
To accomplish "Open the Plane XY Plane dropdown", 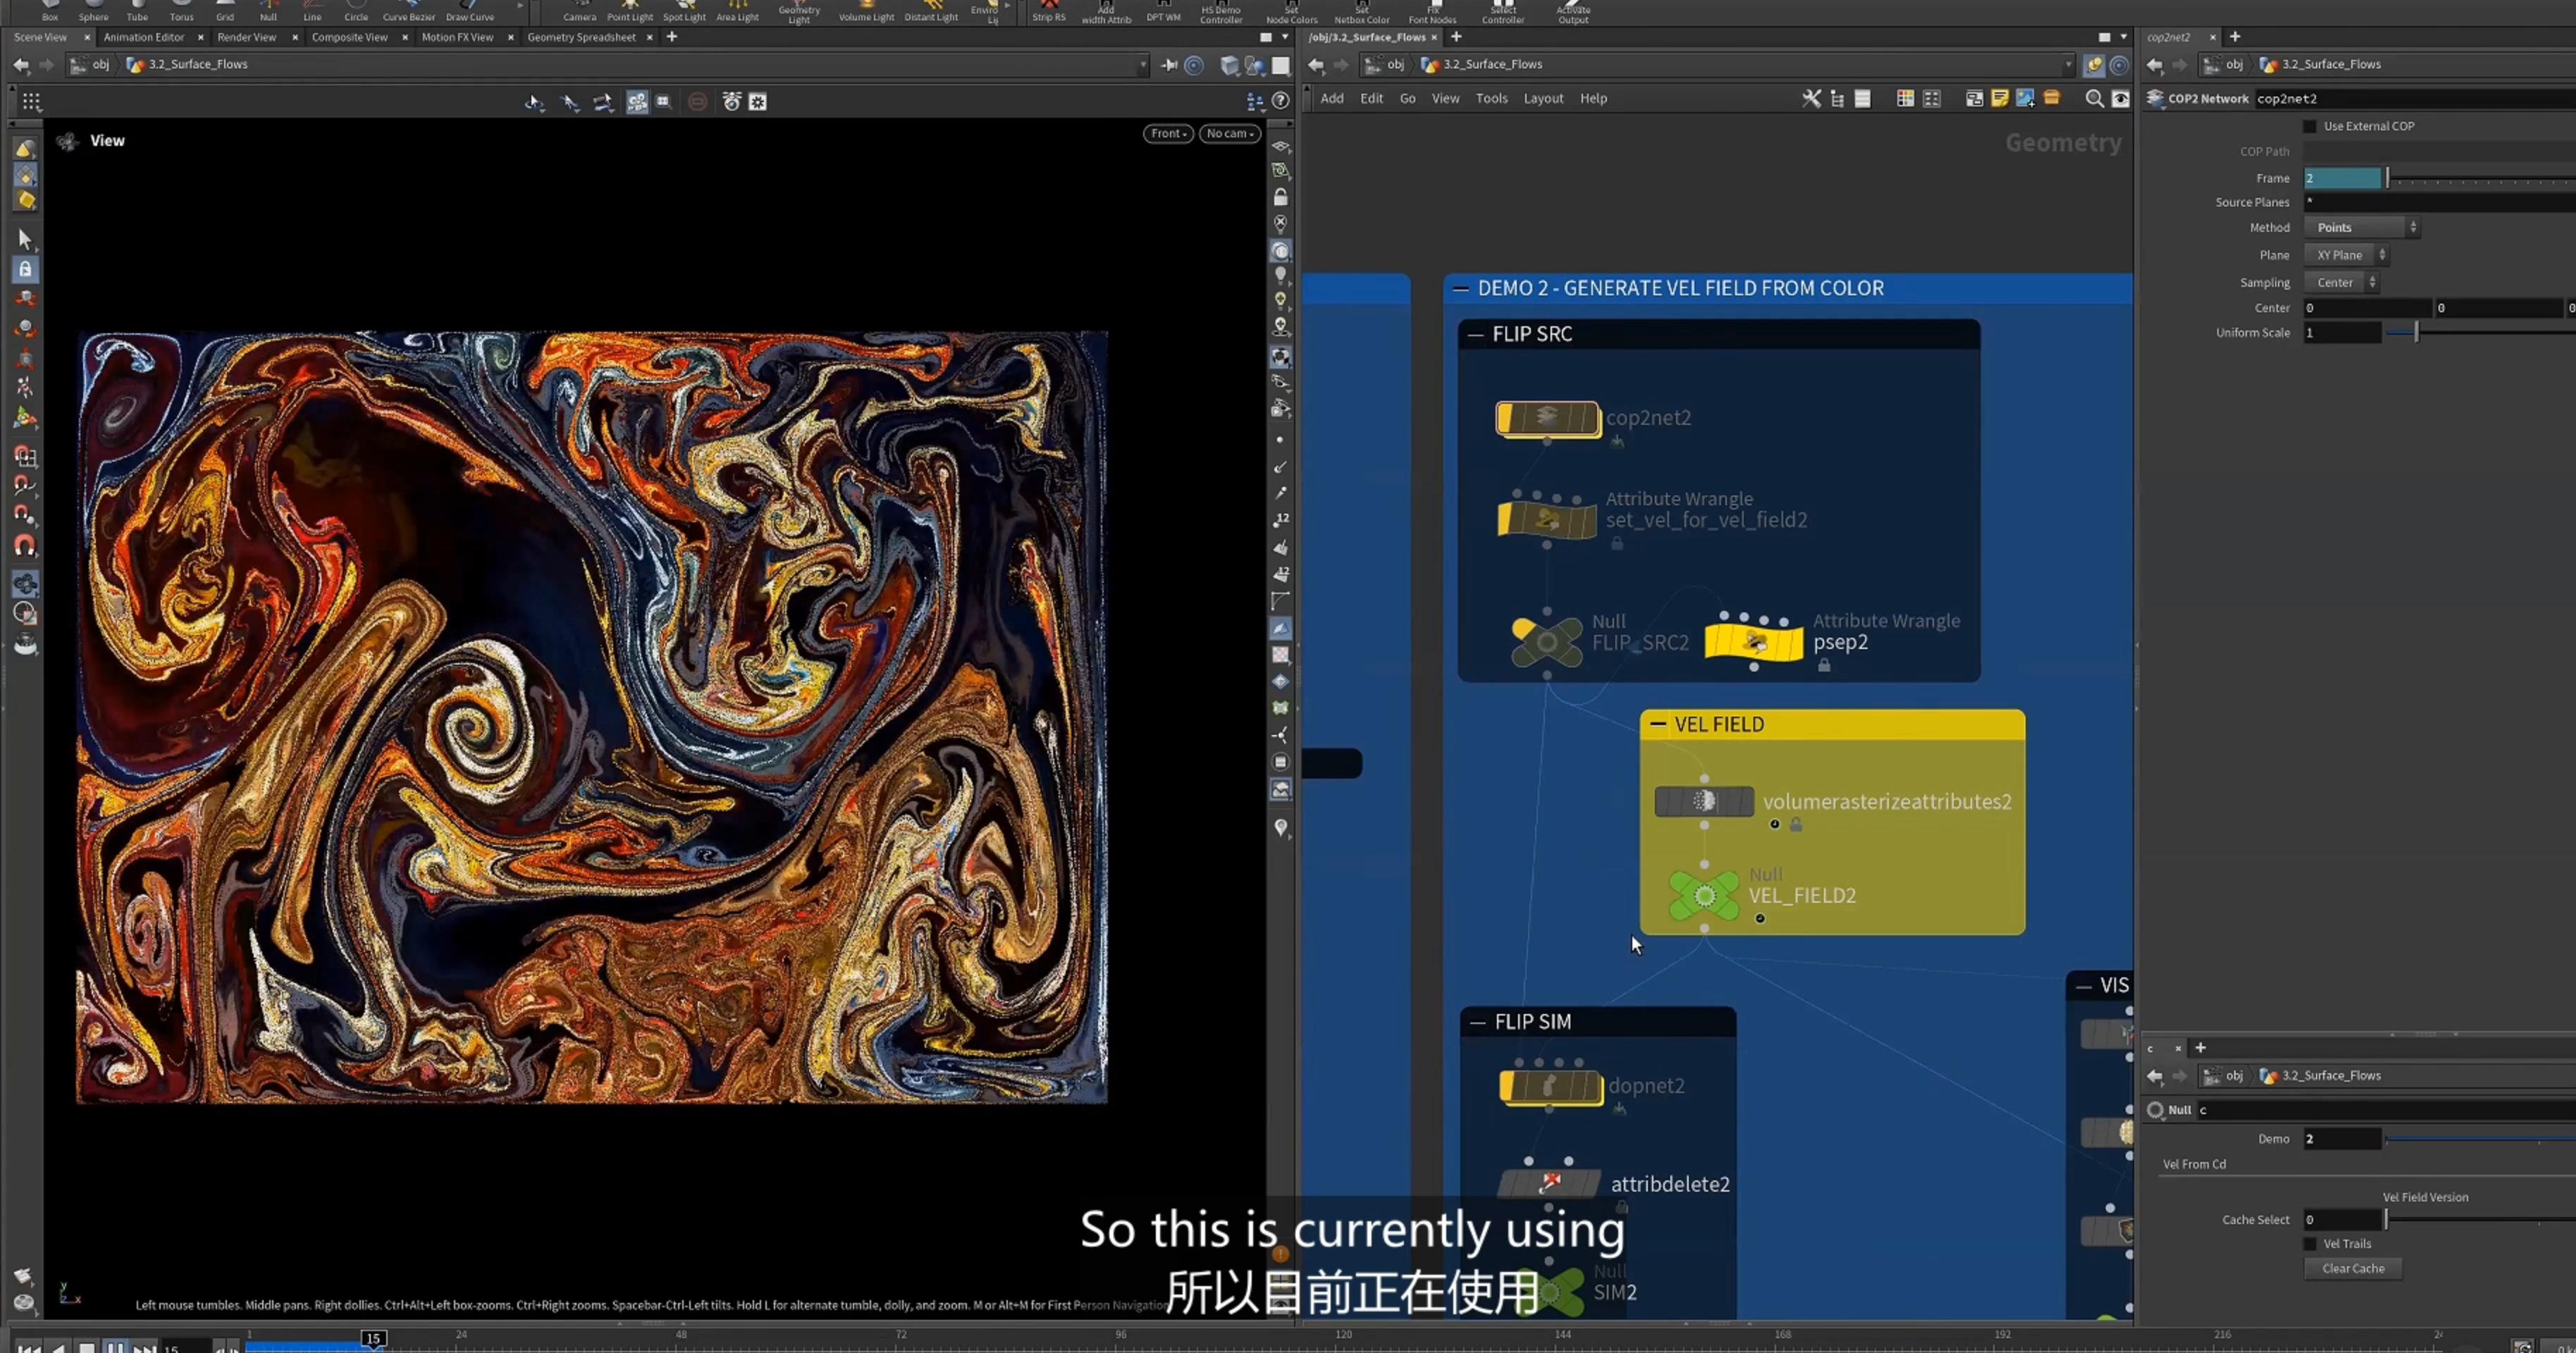I will [x=2346, y=255].
